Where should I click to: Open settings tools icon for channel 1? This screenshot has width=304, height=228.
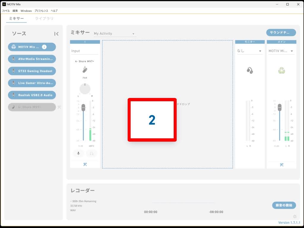[85, 164]
